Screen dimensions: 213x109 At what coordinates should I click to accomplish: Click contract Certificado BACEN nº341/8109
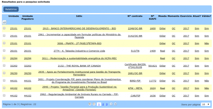click(x=135, y=66)
